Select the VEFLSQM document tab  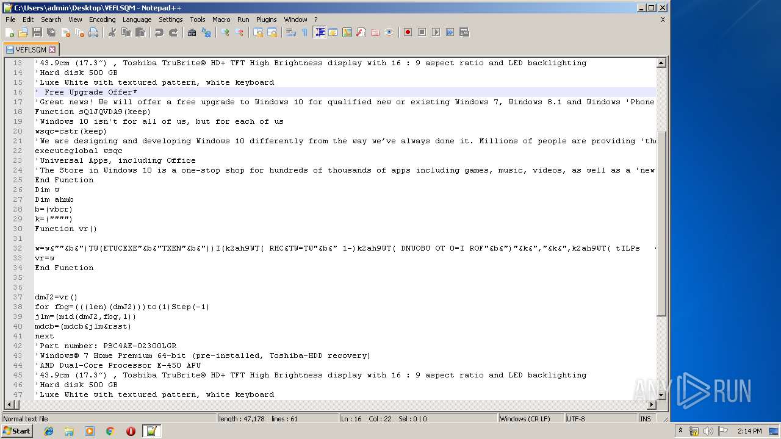30,49
